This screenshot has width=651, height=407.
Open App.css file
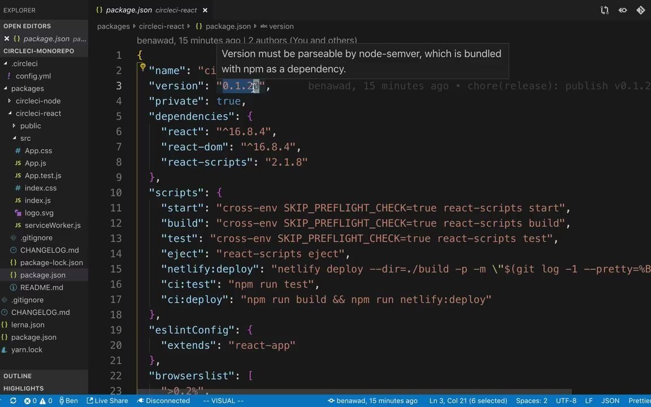click(x=38, y=151)
